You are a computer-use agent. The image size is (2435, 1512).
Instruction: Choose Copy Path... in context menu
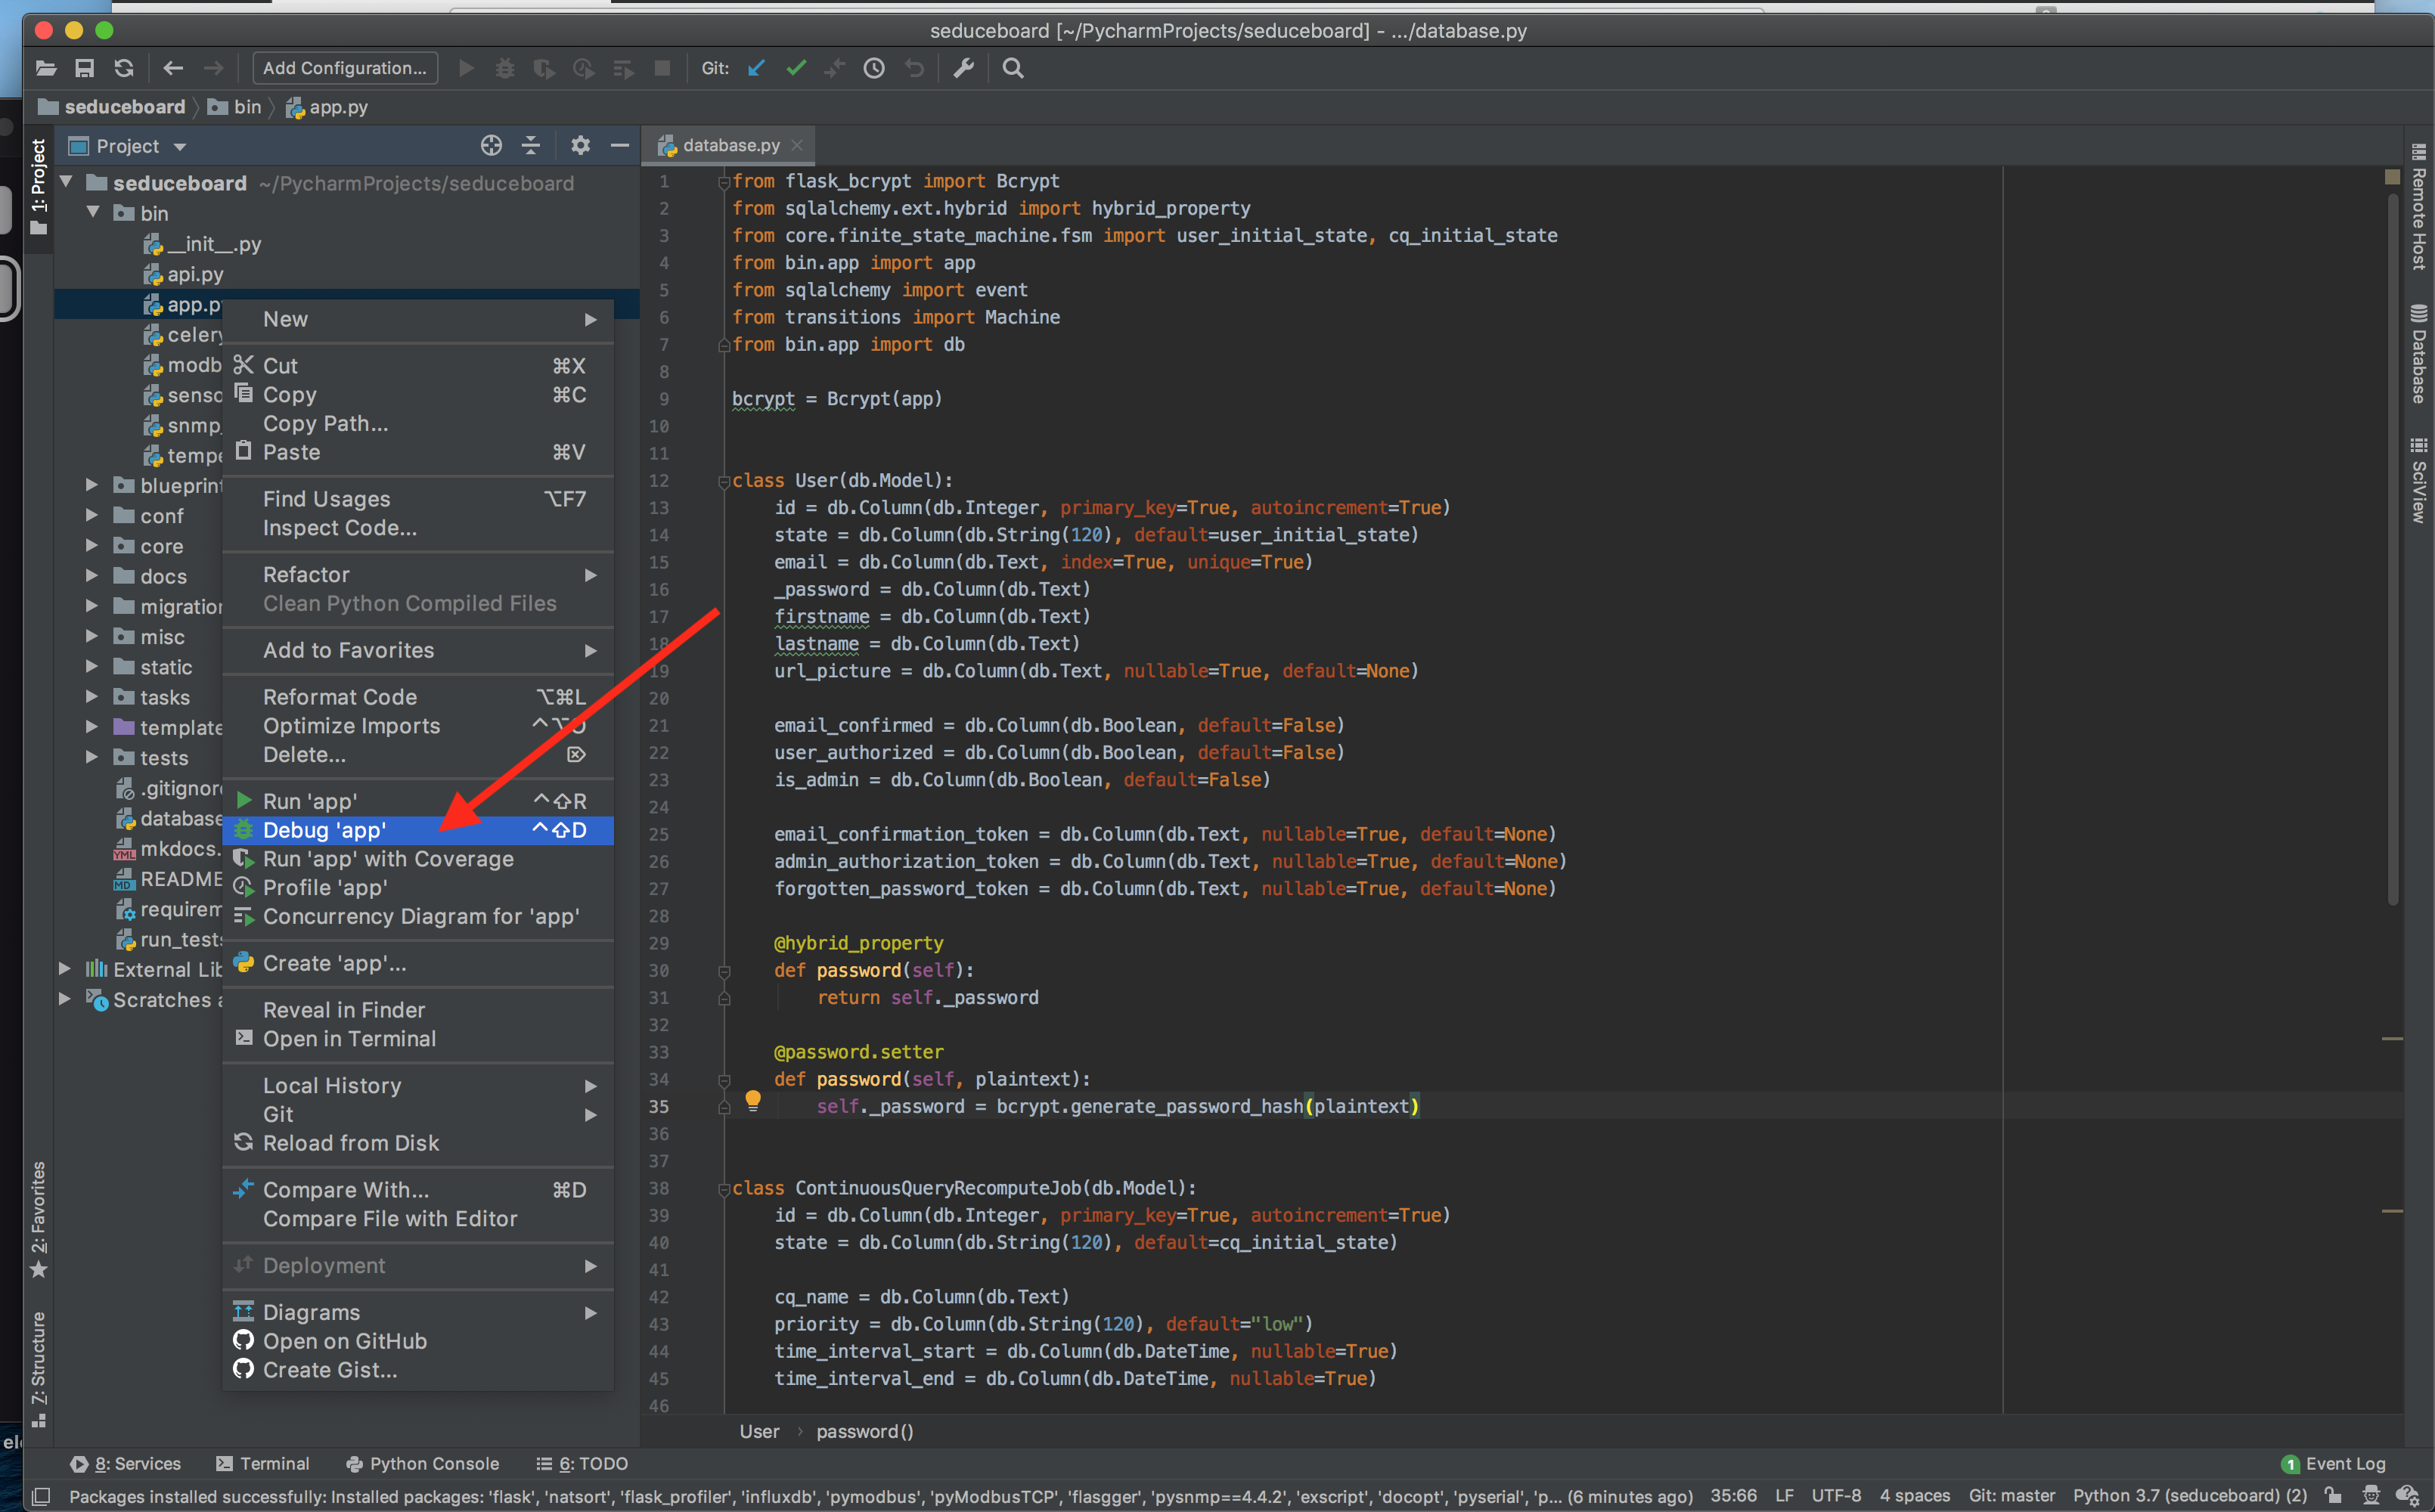pyautogui.click(x=418, y=424)
